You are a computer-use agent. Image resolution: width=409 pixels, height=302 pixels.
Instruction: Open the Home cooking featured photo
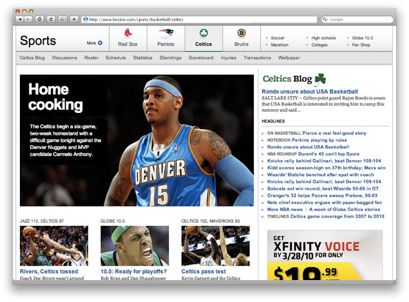(x=137, y=141)
